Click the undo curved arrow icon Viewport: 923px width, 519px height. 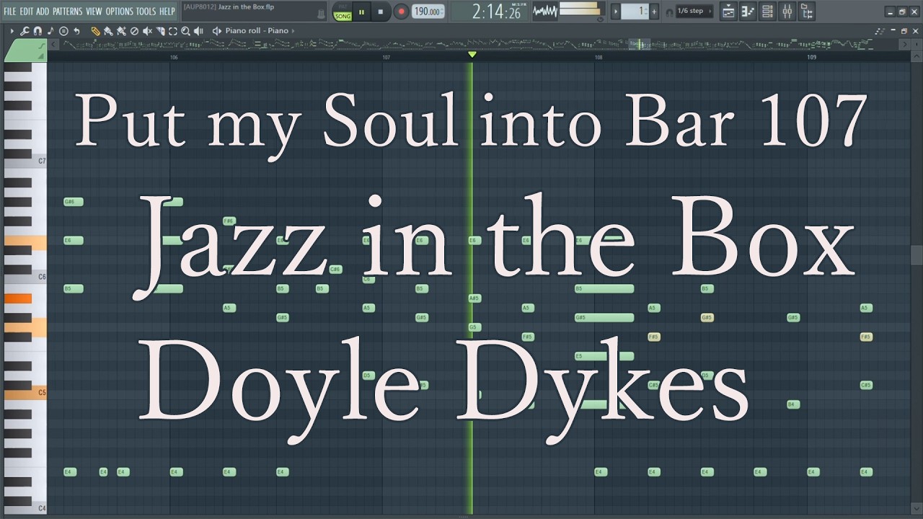(76, 31)
